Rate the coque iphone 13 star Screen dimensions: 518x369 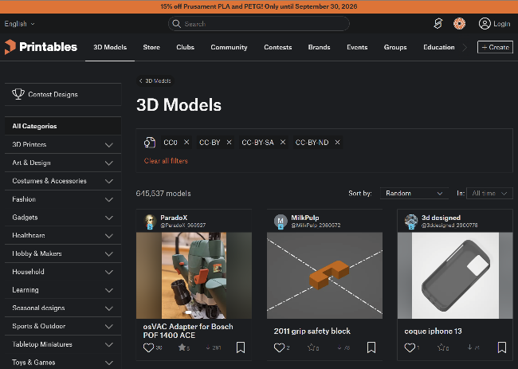pyautogui.click(x=441, y=347)
